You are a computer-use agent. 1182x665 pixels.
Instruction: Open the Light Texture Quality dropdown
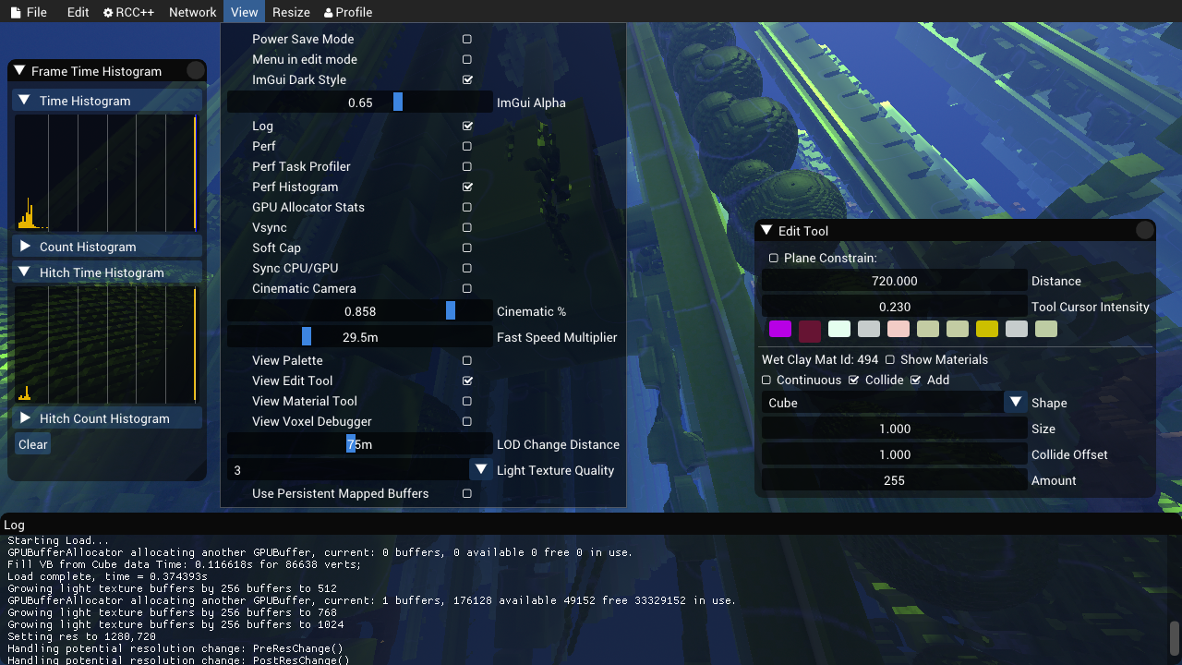(480, 470)
